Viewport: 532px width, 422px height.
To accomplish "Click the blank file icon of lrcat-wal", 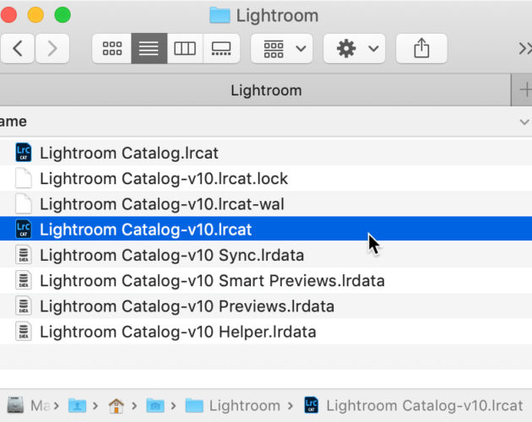I will [x=24, y=203].
